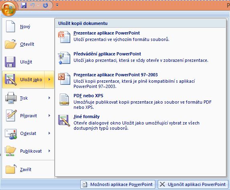
Task: Expand the Publikovat submenu arrow
Action: click(x=49, y=151)
